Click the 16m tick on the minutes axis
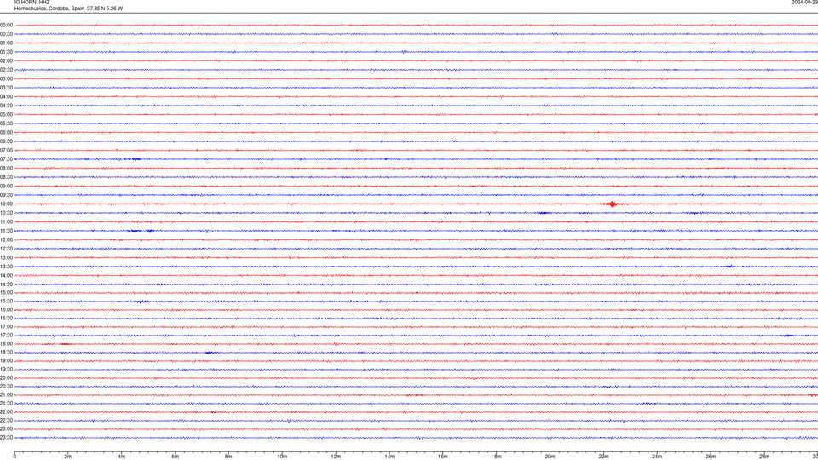Viewport: 818px width, 460px height. 443,457
